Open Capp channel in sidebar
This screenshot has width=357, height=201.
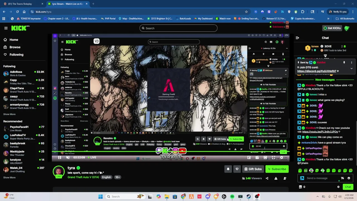(23, 82)
